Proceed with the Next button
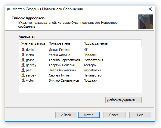Image resolution: width=161 pixels, height=128 pixels. 89,115
